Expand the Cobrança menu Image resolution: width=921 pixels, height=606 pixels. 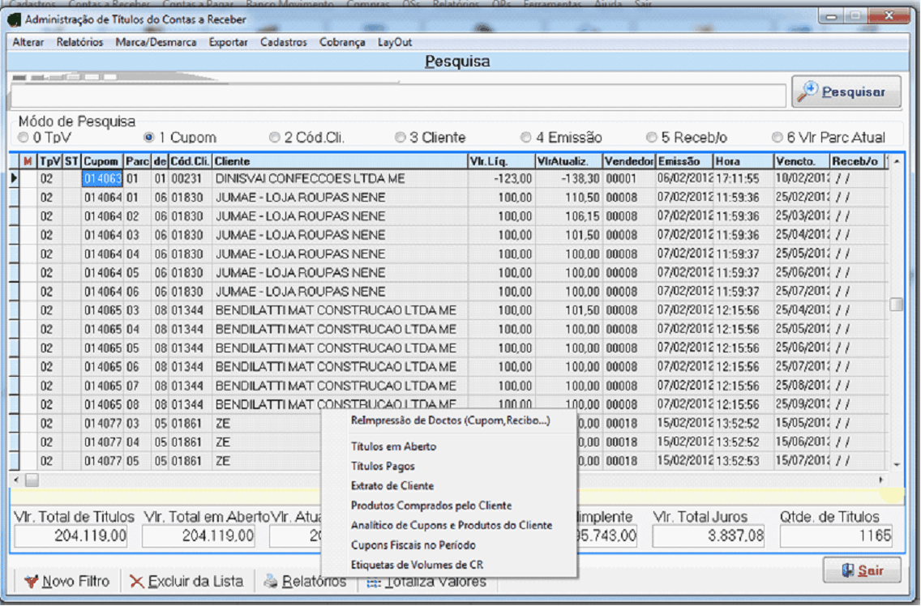[342, 42]
